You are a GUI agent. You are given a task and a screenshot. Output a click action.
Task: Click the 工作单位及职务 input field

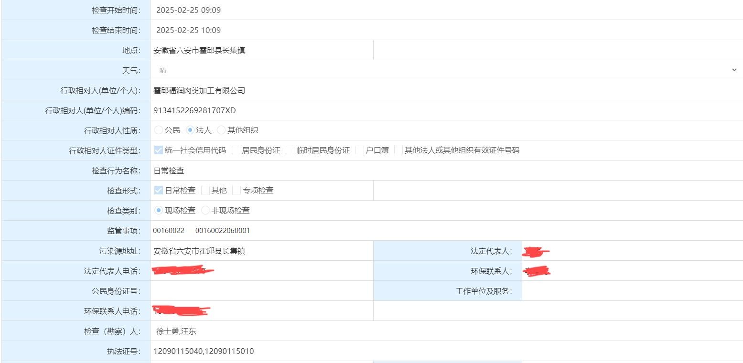(632, 291)
